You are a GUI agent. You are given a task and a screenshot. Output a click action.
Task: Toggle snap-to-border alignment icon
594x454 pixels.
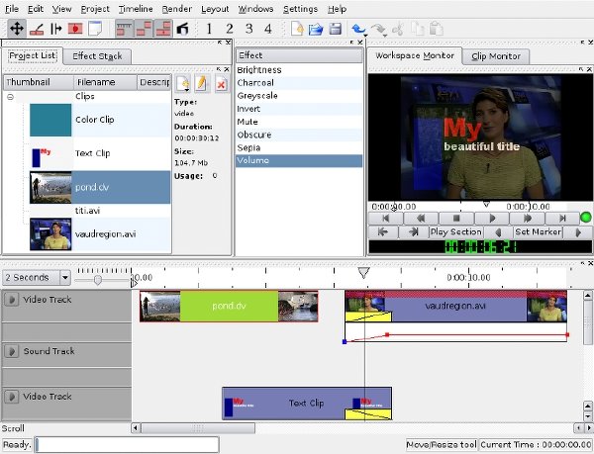(144, 29)
